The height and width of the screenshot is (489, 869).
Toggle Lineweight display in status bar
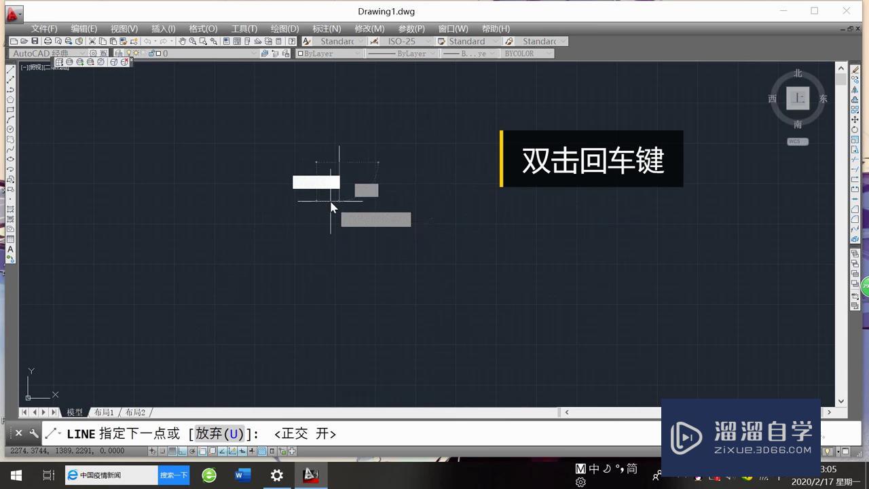pyautogui.click(x=252, y=451)
